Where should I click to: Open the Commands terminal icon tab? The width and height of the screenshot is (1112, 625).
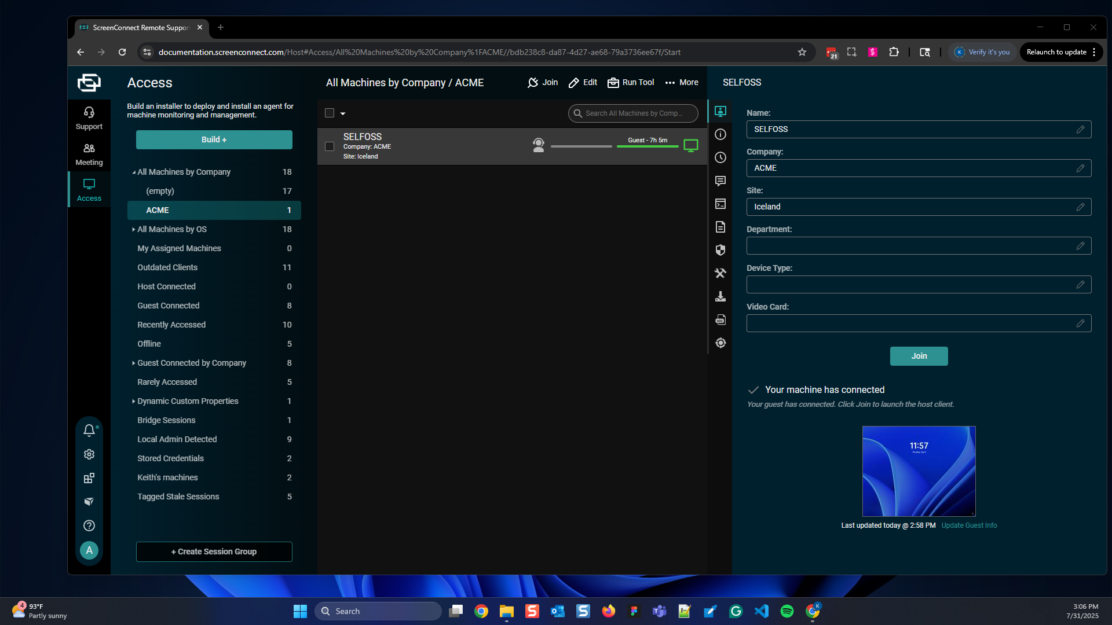coord(720,204)
